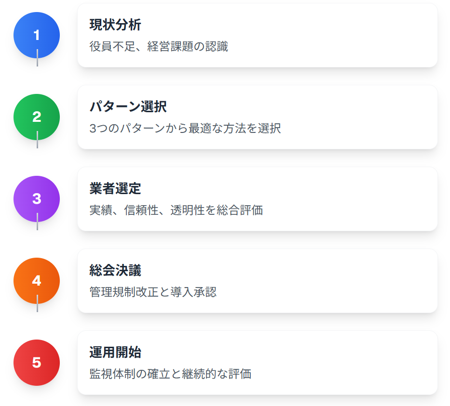Click the orange step 4 circle
The width and height of the screenshot is (450, 406).
click(x=37, y=281)
